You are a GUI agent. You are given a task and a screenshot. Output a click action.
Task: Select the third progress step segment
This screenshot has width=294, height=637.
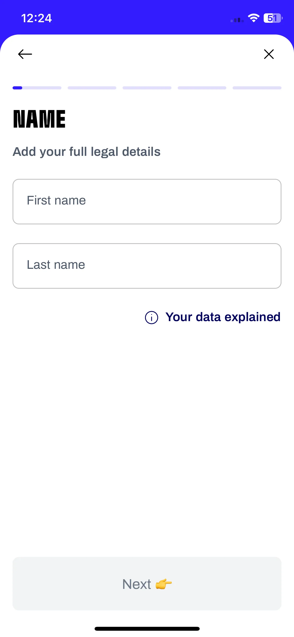point(147,88)
